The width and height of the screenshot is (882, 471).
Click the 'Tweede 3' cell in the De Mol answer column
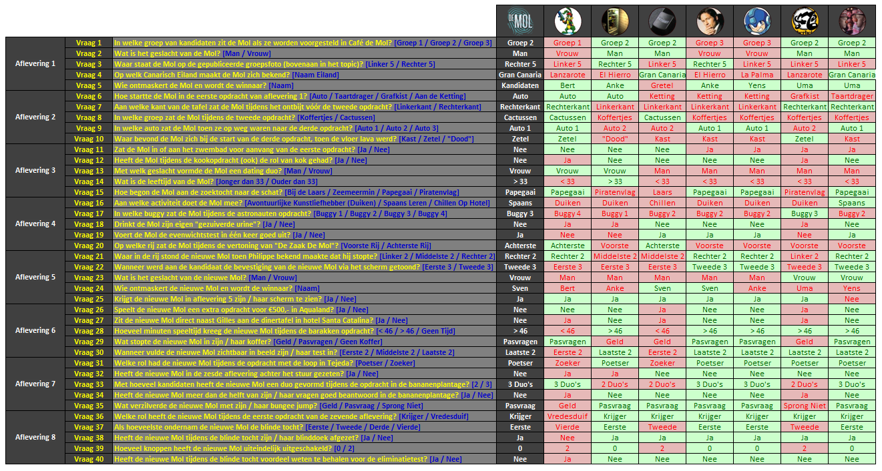coord(519,267)
